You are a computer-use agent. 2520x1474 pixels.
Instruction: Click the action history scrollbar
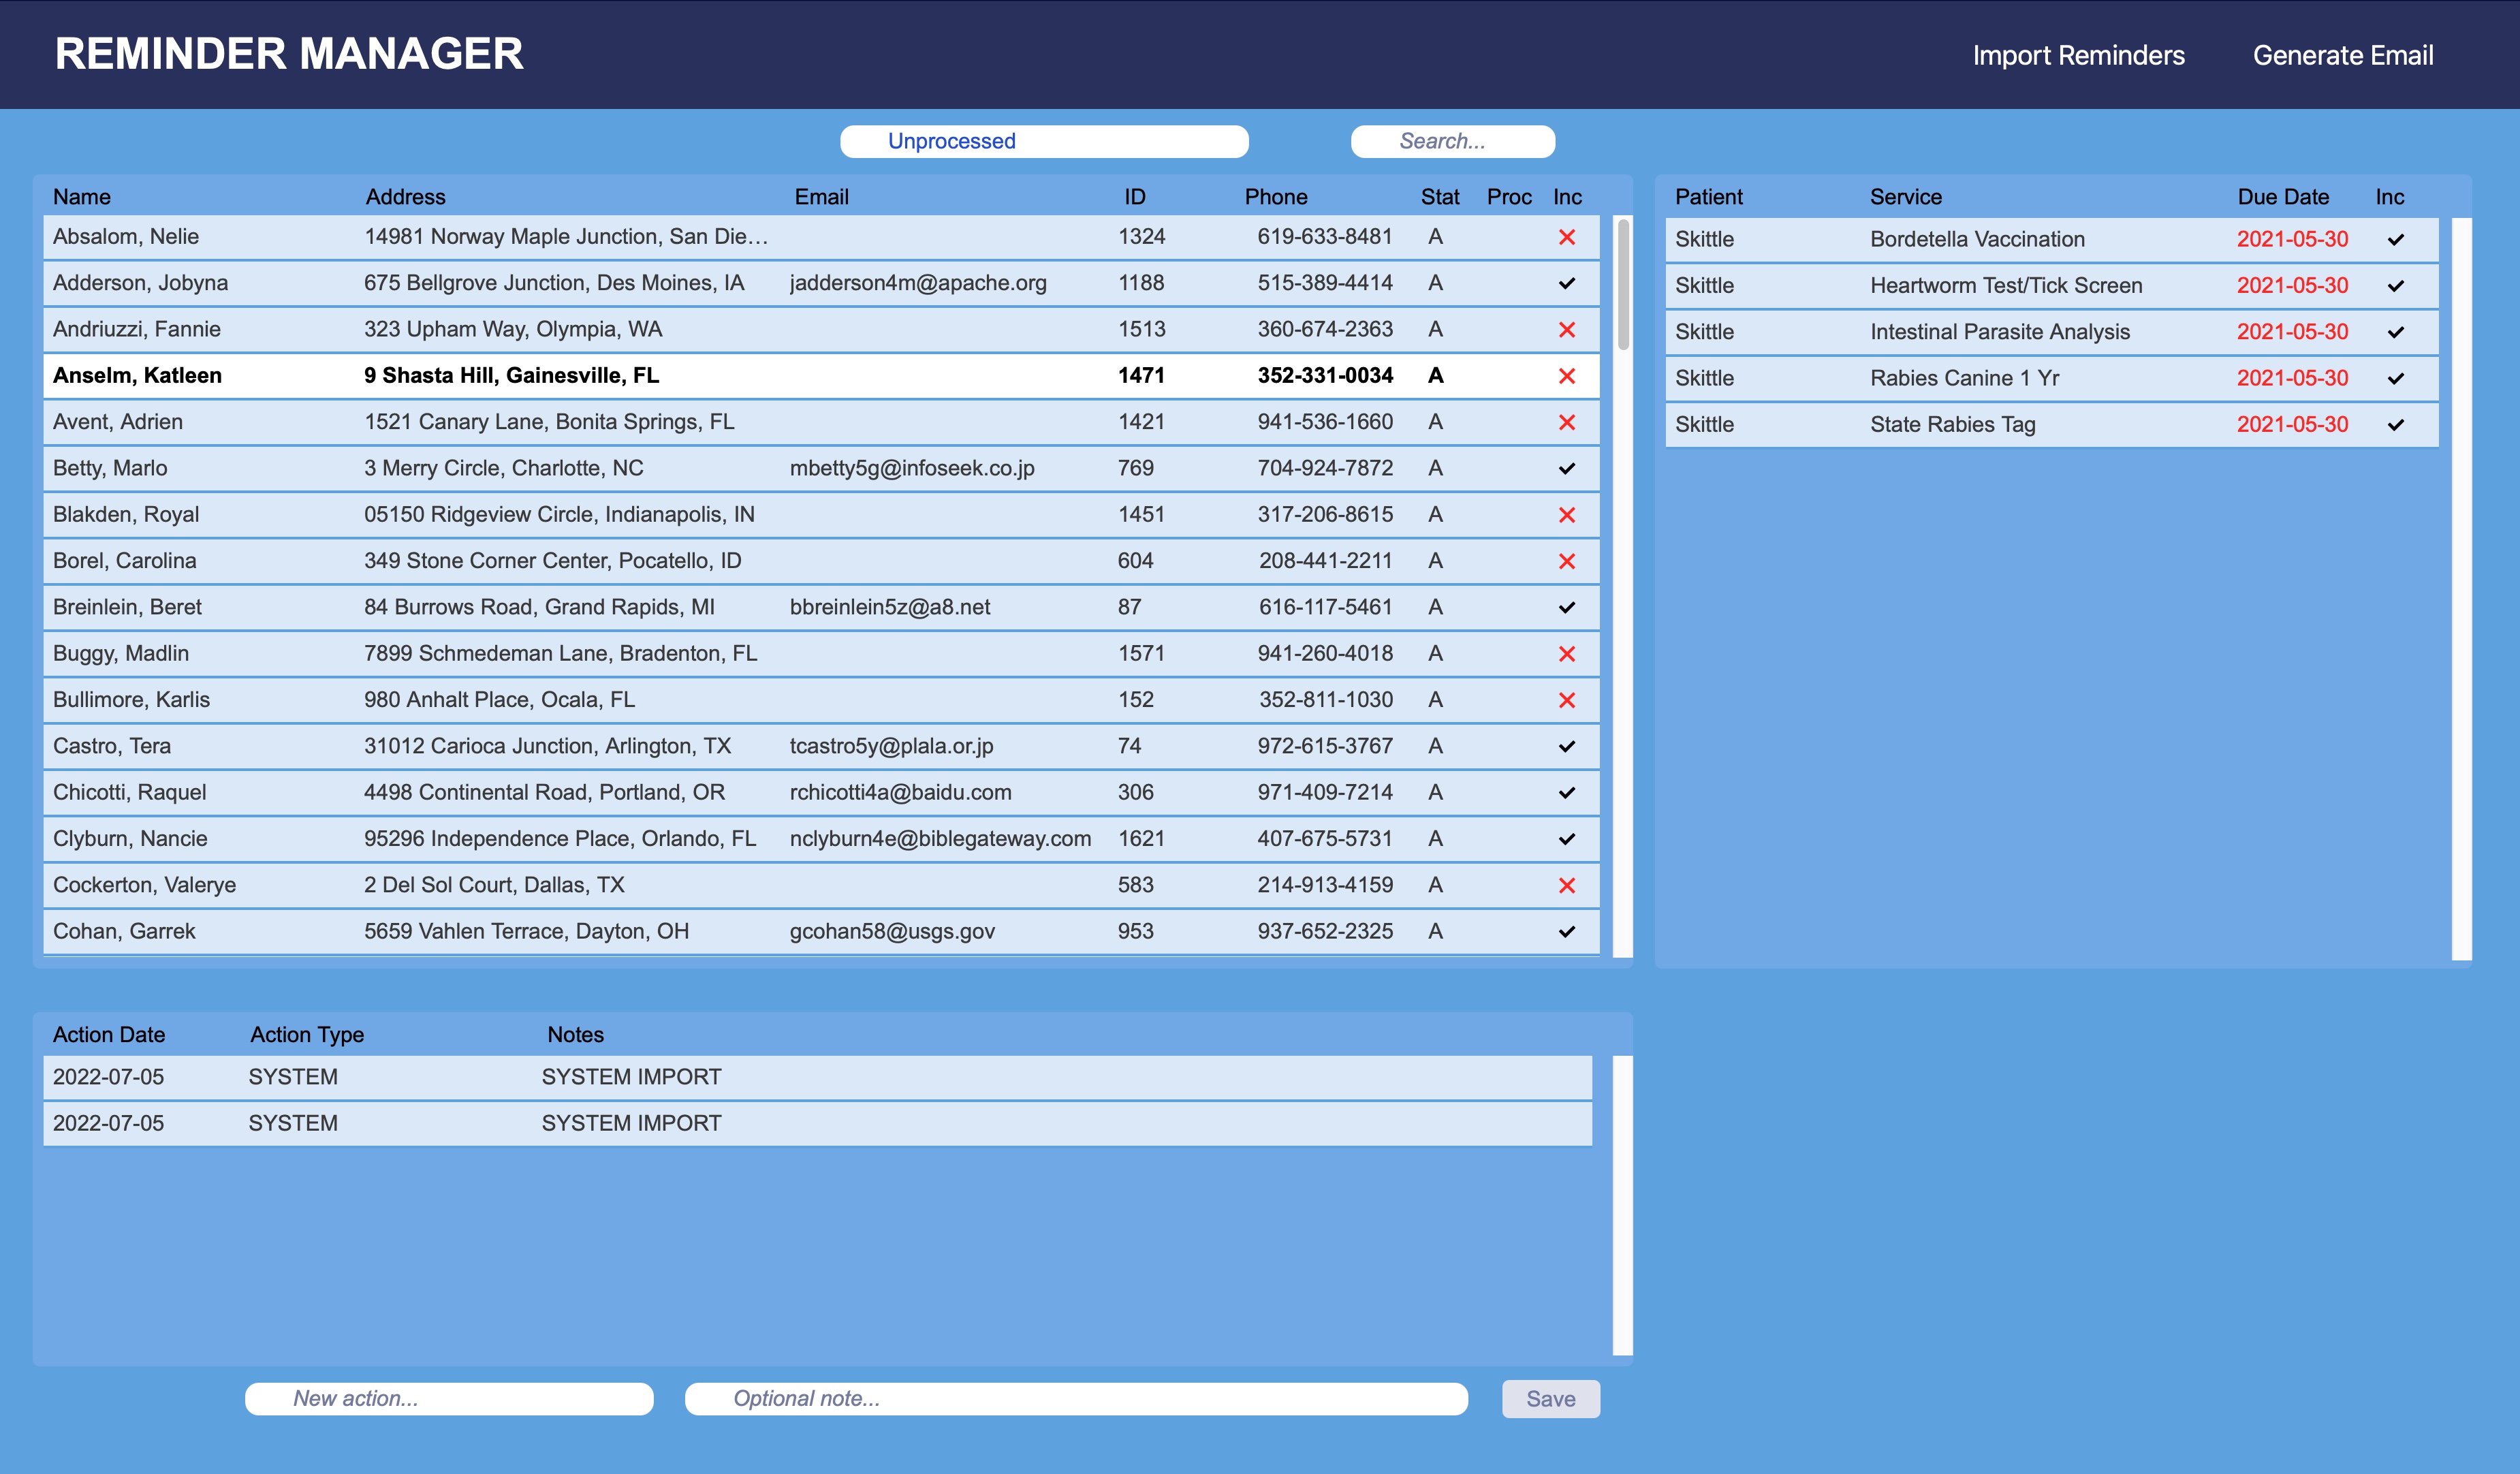coord(1622,1205)
